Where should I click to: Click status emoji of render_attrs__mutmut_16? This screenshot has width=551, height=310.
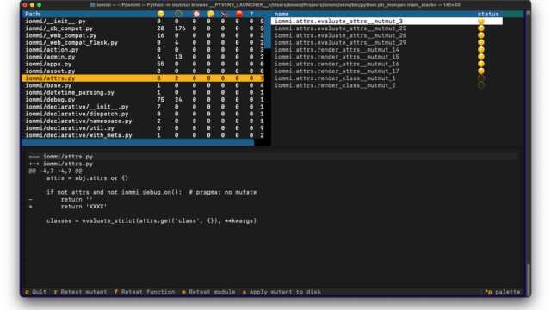pyautogui.click(x=481, y=64)
